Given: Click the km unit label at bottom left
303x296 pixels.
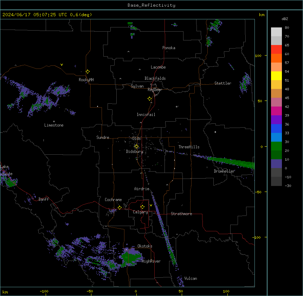Looking at the screenshot, I should (x=5, y=292).
